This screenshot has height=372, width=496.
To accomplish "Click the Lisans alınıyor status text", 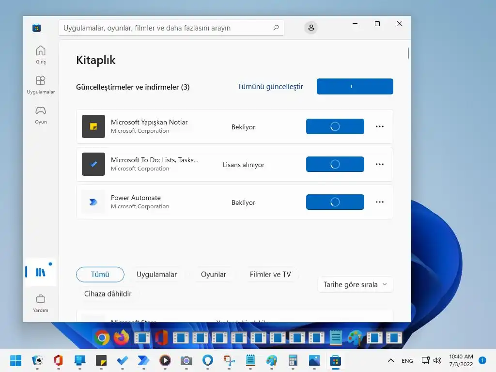I will (243, 165).
